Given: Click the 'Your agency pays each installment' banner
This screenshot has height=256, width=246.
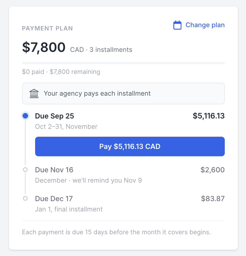Looking at the screenshot, I should pyautogui.click(x=124, y=93).
